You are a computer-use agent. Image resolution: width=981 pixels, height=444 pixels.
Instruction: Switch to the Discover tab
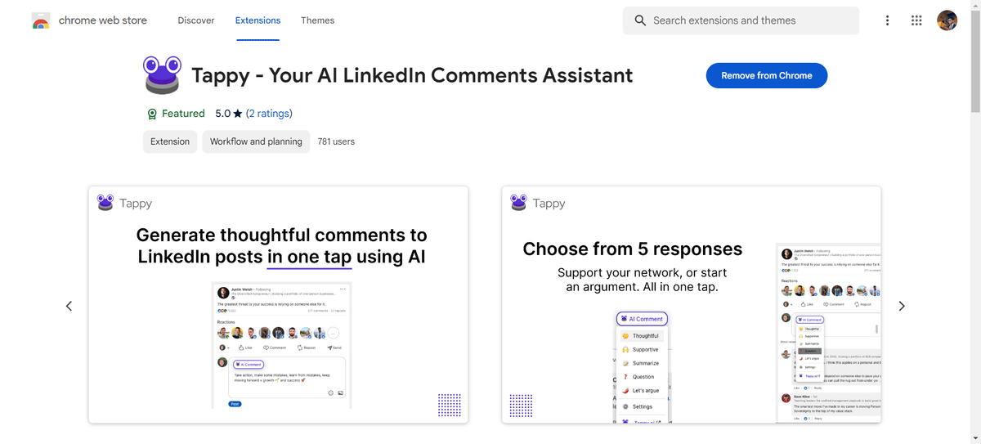[x=196, y=20]
